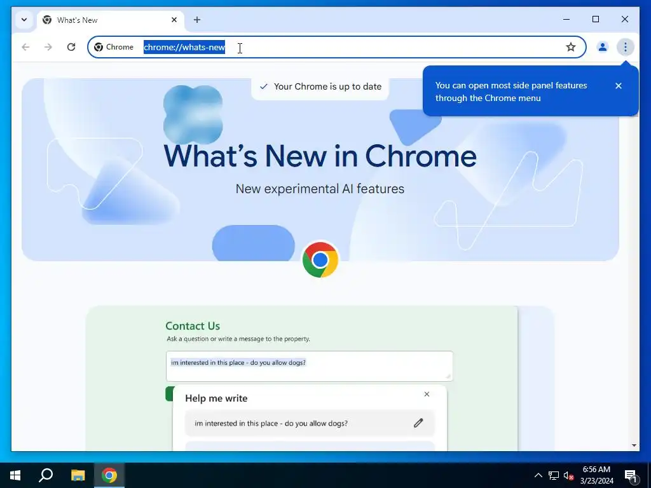Open a new tab with plus button
The width and height of the screenshot is (651, 488).
click(x=197, y=20)
